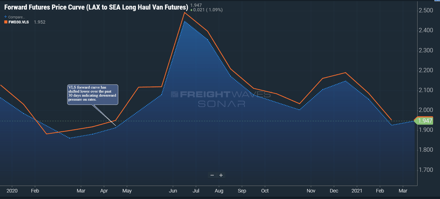Click the orange line peak near June
This screenshot has height=199, width=440.
click(x=184, y=13)
